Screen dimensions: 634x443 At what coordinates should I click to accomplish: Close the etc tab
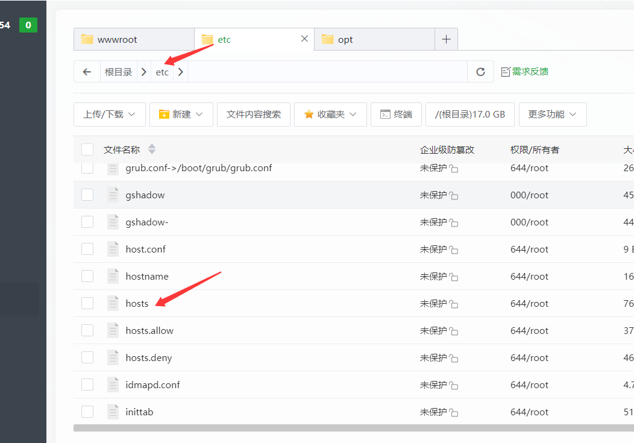304,39
